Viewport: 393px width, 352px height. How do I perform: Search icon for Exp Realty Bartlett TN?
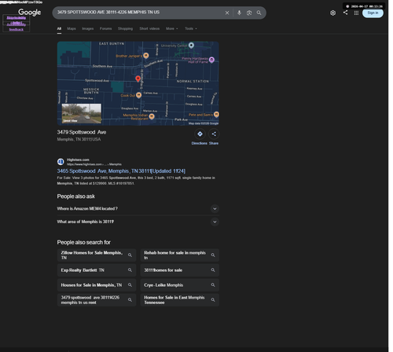(130, 270)
